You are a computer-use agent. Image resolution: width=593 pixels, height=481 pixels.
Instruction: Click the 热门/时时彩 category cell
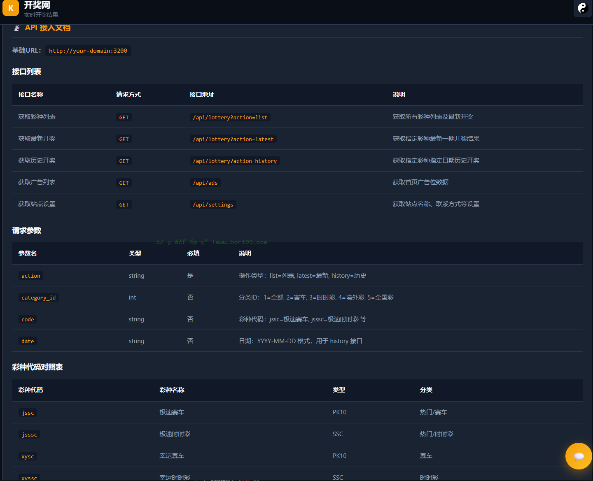click(x=437, y=434)
